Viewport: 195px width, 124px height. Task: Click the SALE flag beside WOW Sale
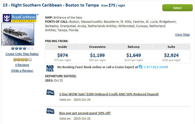point(50,93)
